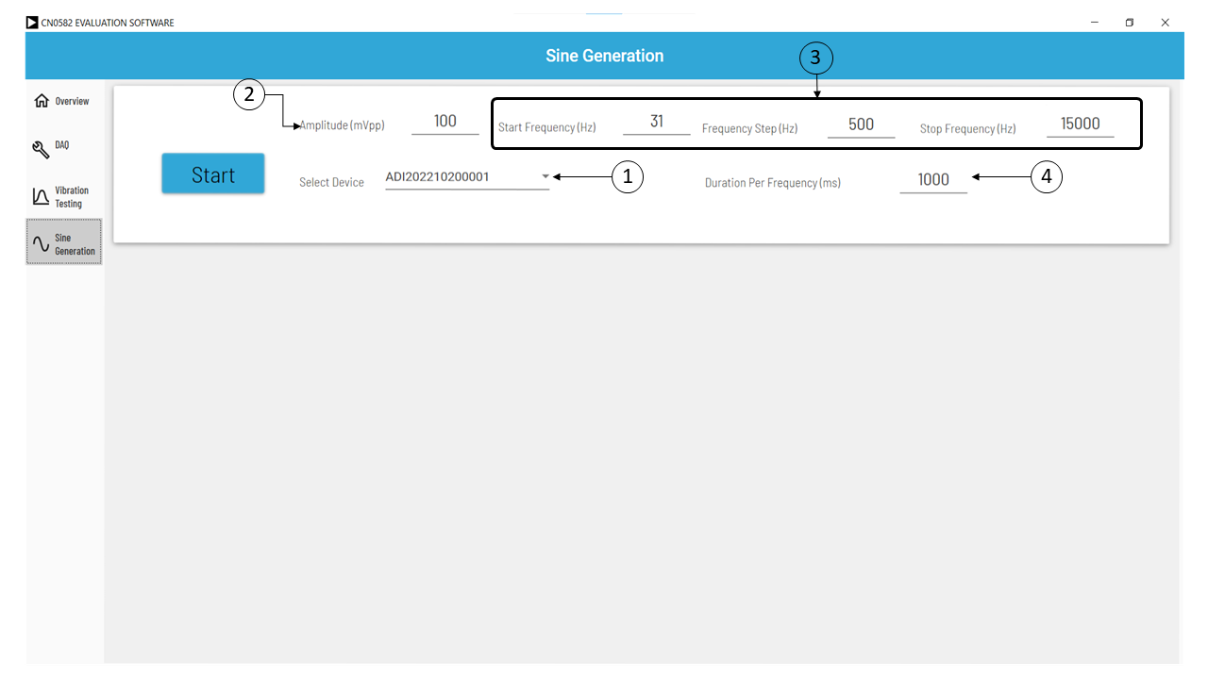Screen dimensions: 1208x679
Task: Click the dropdown arrow beside the device name
Action: 545,177
